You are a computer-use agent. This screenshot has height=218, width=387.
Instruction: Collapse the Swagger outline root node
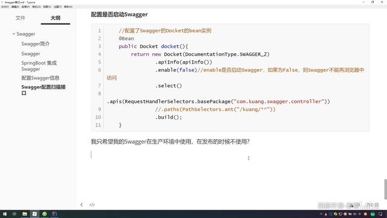[x=14, y=34]
